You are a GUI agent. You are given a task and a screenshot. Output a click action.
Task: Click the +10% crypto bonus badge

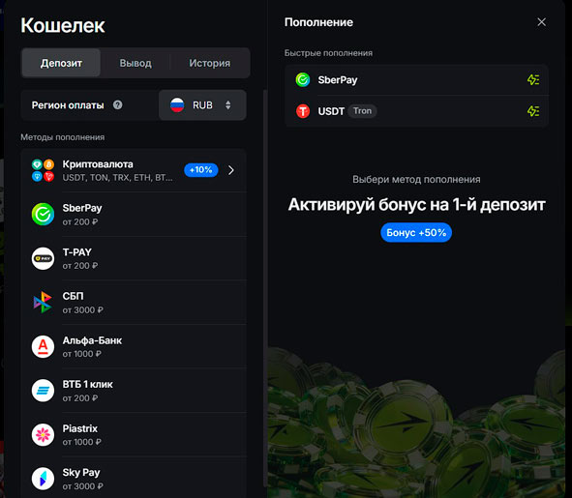tap(201, 170)
